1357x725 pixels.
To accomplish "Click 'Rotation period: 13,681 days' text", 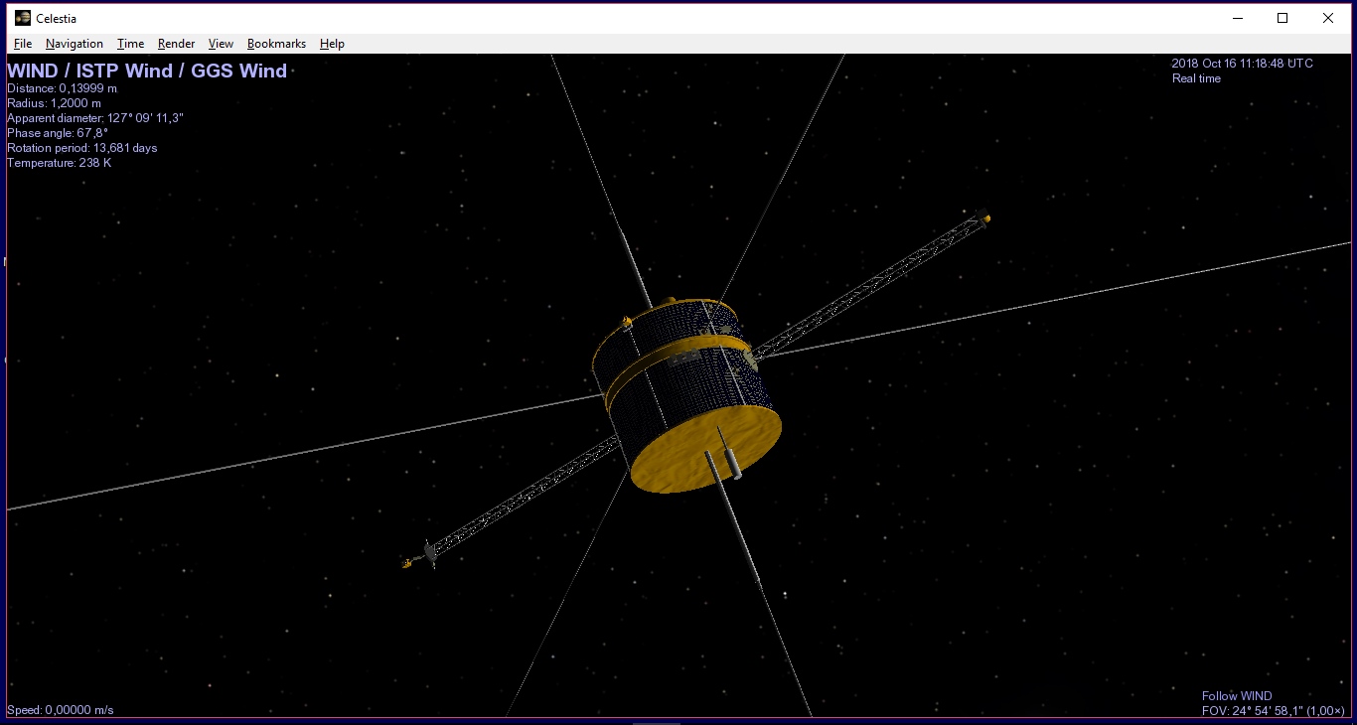I will (x=82, y=148).
